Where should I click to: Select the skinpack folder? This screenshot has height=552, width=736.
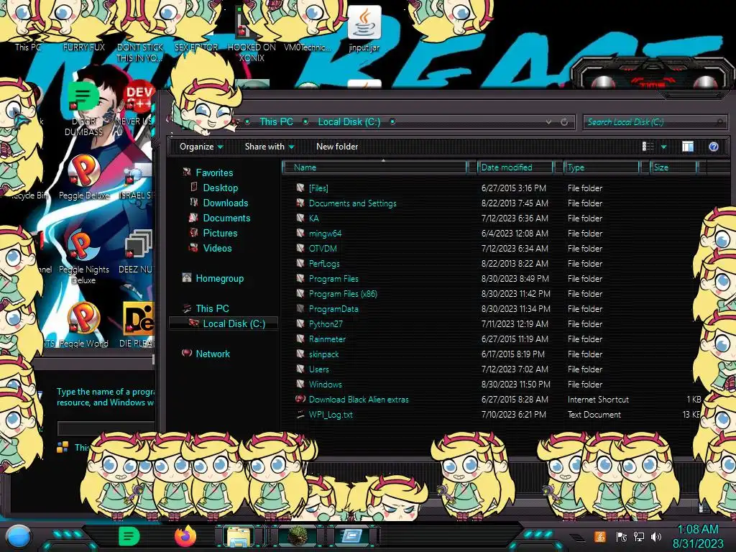pos(323,354)
